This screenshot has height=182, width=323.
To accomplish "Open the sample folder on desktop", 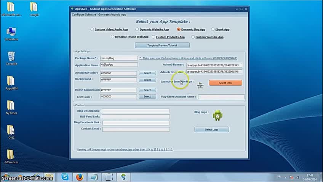I will (x=34, y=9).
